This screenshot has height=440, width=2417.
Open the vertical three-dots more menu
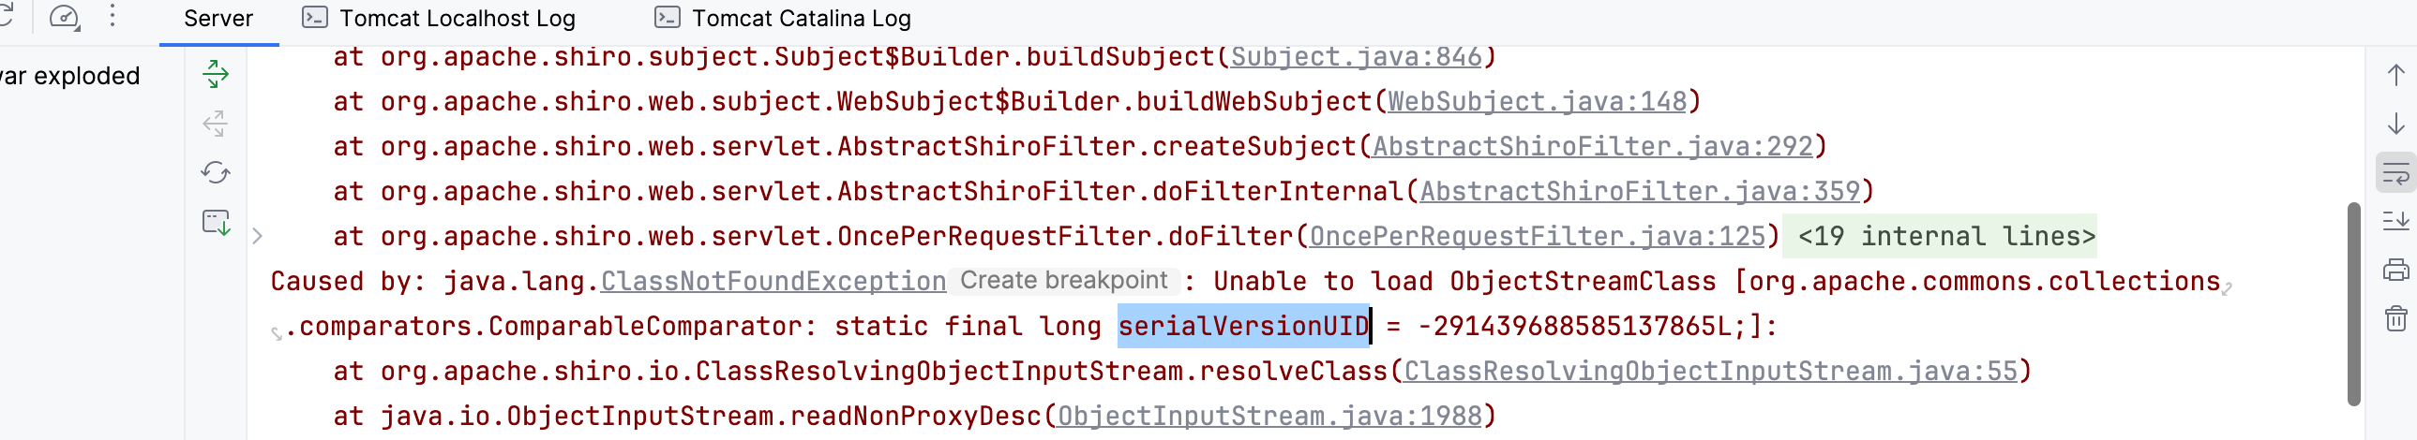(113, 17)
